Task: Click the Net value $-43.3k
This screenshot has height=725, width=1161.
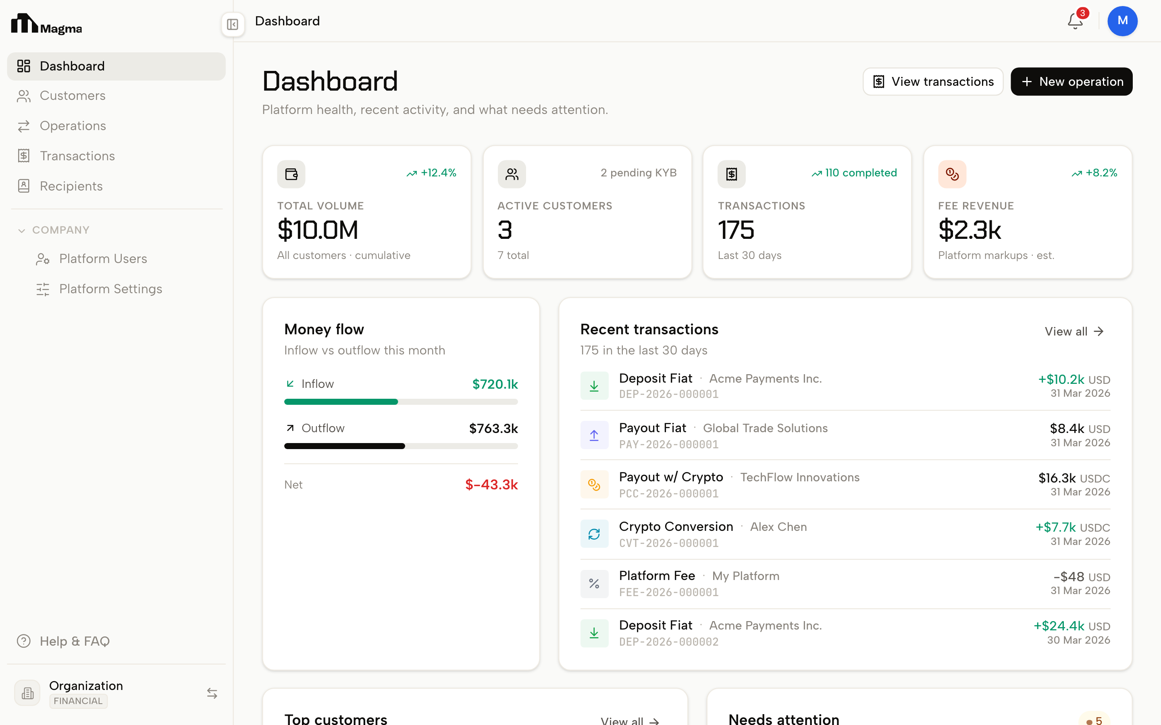Action: tap(491, 485)
